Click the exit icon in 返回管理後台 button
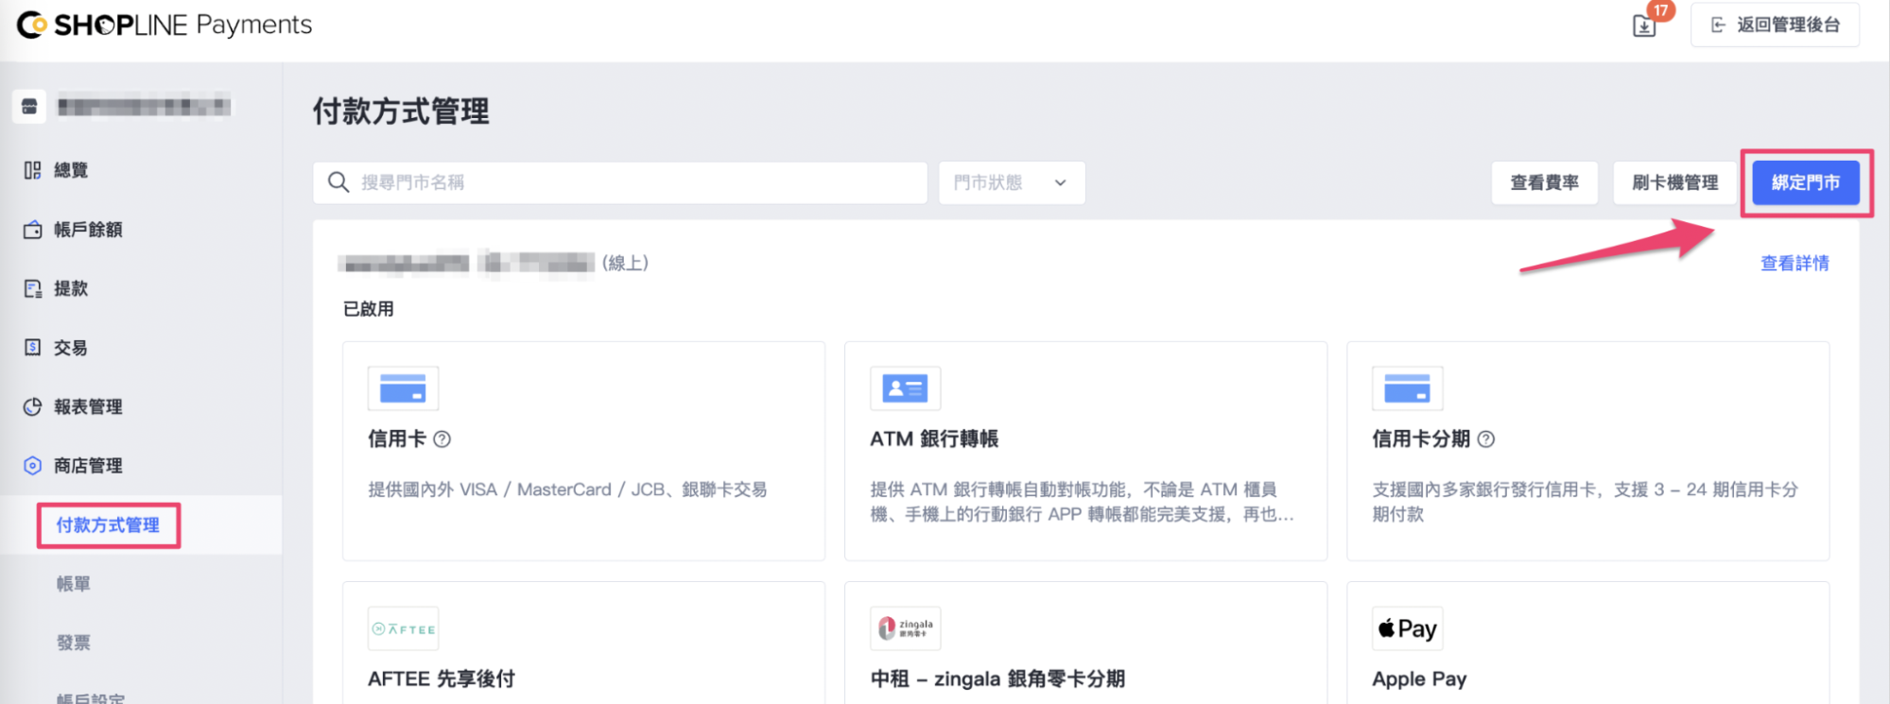This screenshot has width=1890, height=704. pyautogui.click(x=1718, y=26)
